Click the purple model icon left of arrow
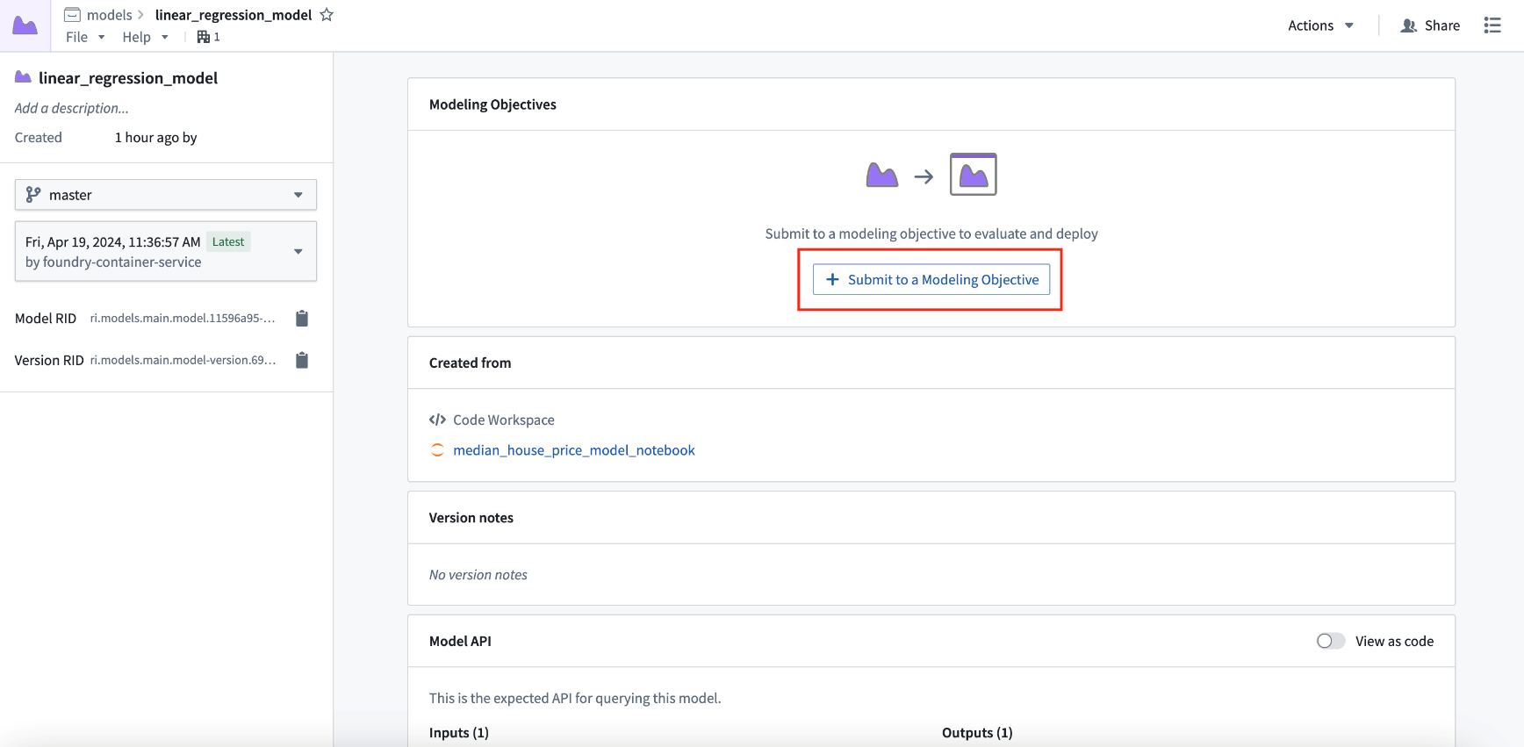Image resolution: width=1524 pixels, height=747 pixels. point(881,175)
